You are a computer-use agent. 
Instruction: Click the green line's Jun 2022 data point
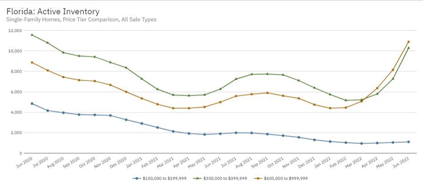click(x=409, y=48)
